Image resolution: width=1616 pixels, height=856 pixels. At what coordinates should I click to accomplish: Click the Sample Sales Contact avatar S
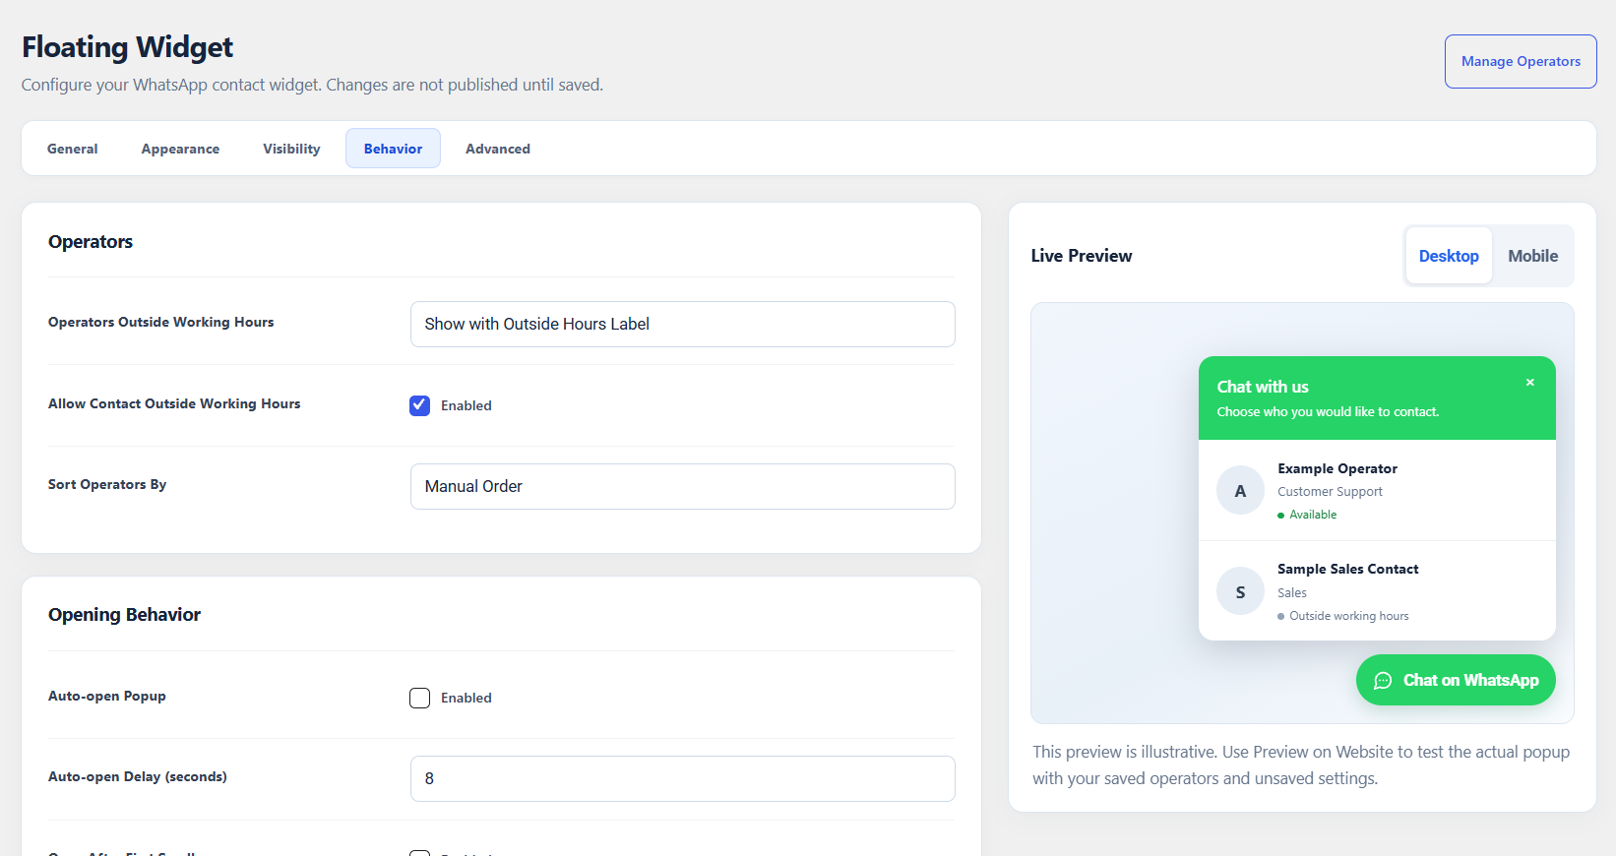(x=1240, y=591)
